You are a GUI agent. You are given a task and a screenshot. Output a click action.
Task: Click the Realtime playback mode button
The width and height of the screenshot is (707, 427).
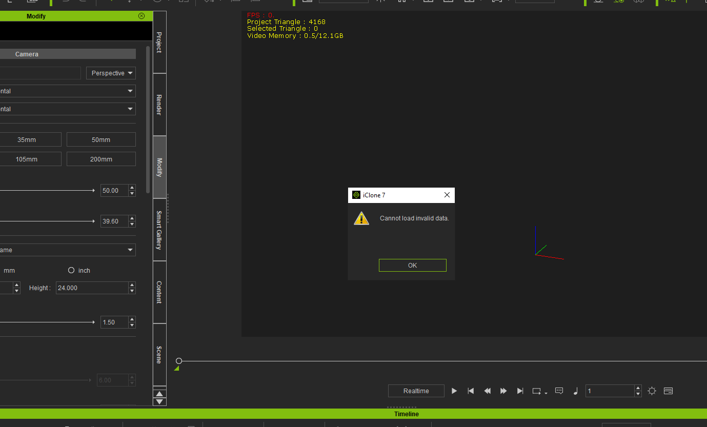point(416,391)
